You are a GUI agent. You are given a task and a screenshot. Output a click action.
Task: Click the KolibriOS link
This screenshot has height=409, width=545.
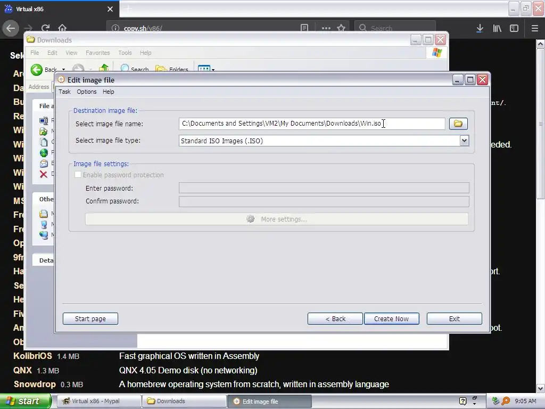[x=32, y=356]
